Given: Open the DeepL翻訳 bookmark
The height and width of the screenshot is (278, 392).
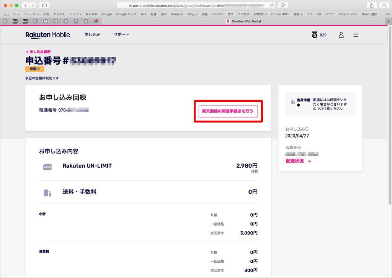Looking at the screenshot, I should click(x=369, y=14).
